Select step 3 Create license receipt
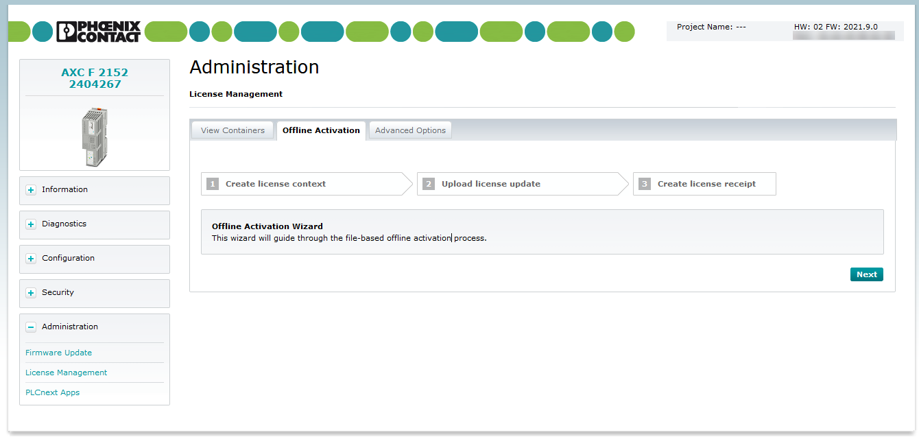919x437 pixels. click(x=706, y=184)
